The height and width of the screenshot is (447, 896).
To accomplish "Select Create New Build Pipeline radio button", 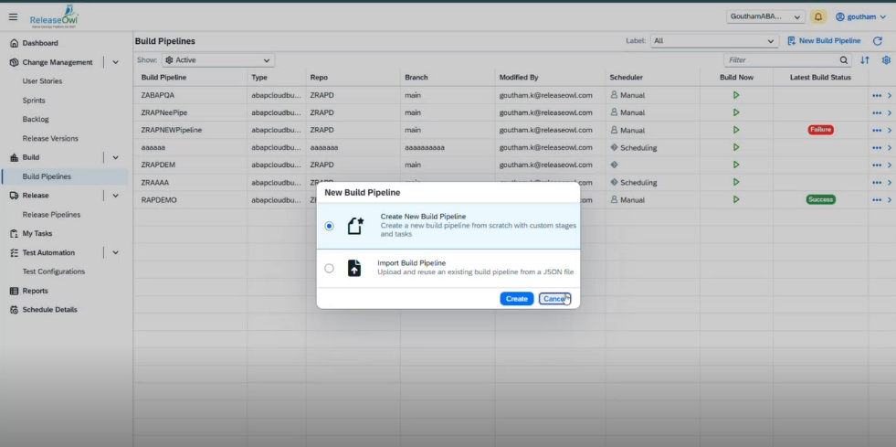I will coord(329,227).
